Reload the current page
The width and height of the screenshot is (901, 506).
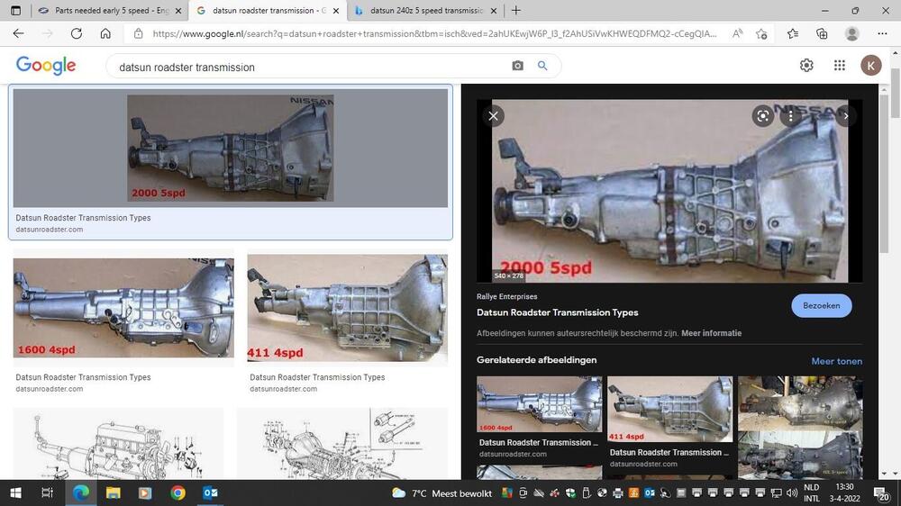pos(77,34)
